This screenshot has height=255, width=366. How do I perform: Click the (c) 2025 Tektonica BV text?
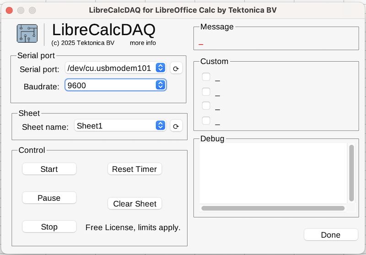coord(83,43)
